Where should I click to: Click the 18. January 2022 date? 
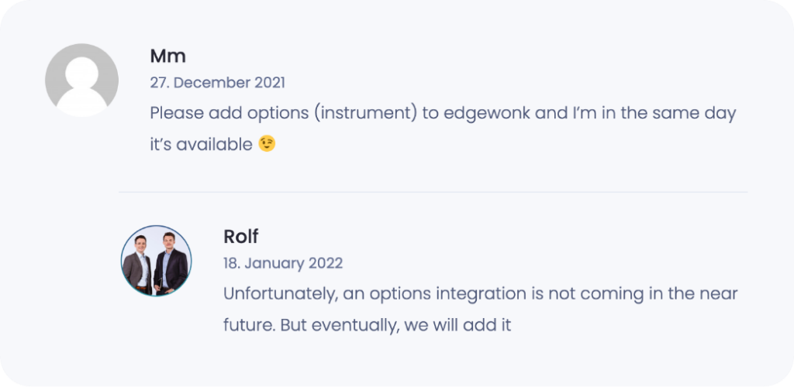(x=282, y=263)
